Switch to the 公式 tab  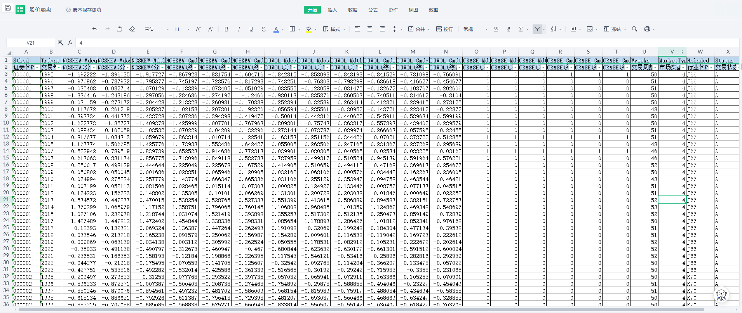[373, 10]
